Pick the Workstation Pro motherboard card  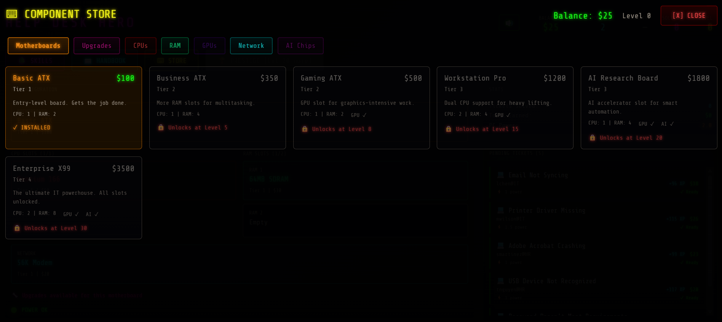click(505, 108)
